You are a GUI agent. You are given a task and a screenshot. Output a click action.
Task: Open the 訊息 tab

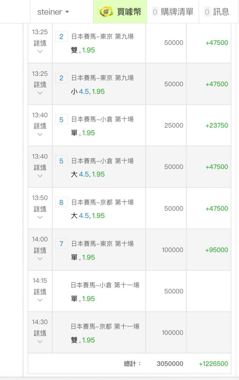click(x=217, y=12)
